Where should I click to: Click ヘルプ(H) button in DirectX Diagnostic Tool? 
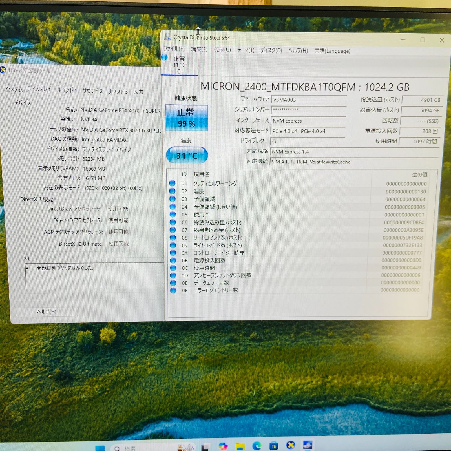(x=47, y=312)
